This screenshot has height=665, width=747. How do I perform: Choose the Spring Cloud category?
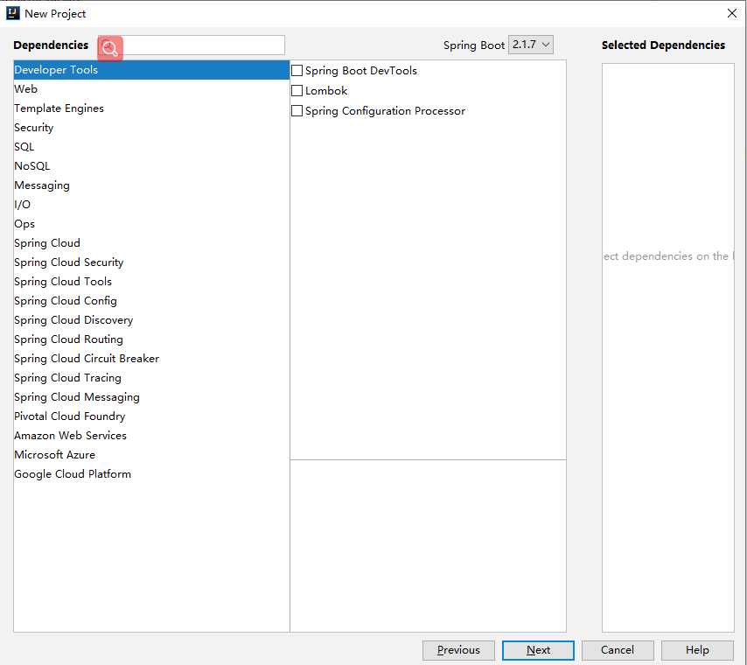pyautogui.click(x=151, y=242)
